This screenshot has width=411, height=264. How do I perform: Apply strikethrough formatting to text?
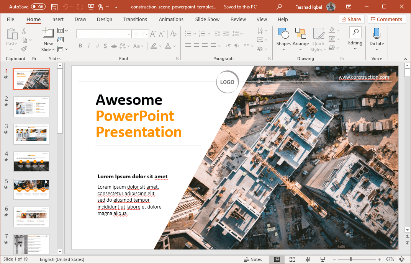(114, 46)
